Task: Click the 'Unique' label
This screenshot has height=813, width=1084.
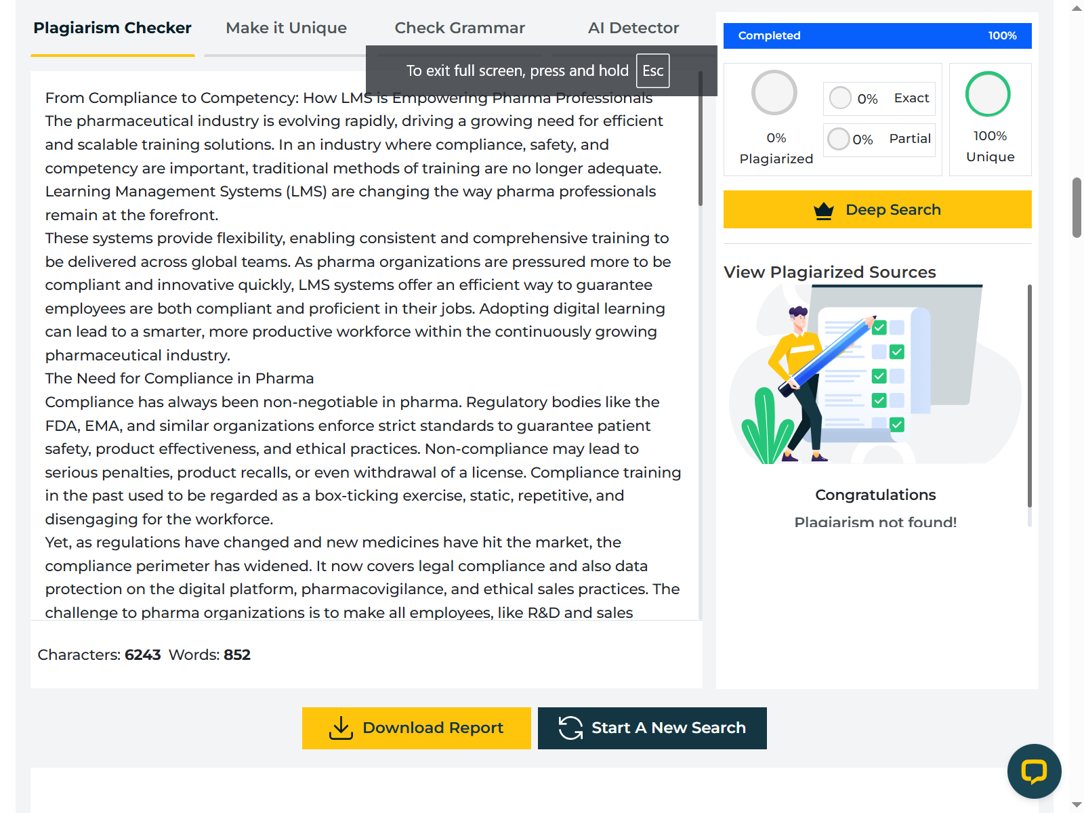Action: tap(990, 157)
